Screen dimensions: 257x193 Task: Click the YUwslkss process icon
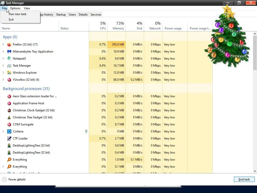(x=9, y=80)
